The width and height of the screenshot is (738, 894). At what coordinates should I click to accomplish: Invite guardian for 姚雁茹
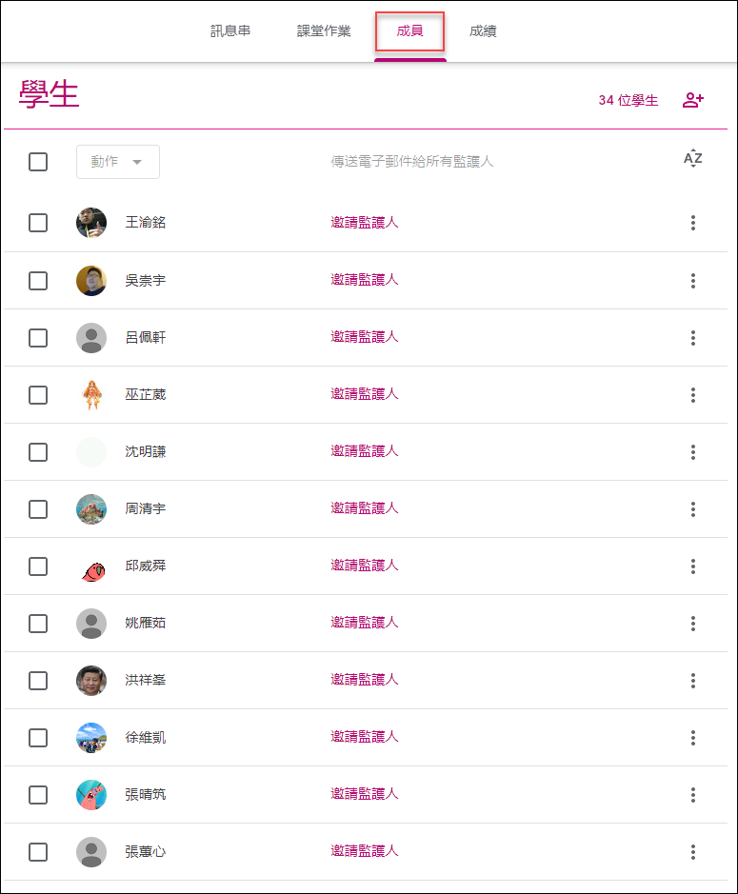(x=365, y=622)
